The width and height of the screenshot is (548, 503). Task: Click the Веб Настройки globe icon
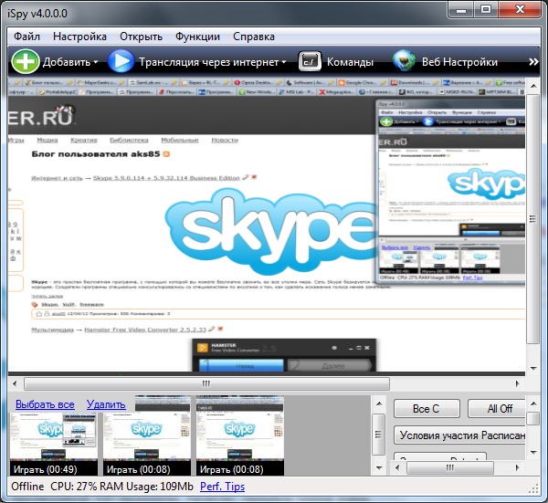click(406, 62)
